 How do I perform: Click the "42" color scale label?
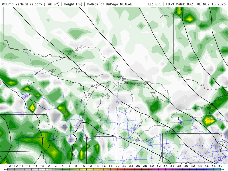pos(193,166)
